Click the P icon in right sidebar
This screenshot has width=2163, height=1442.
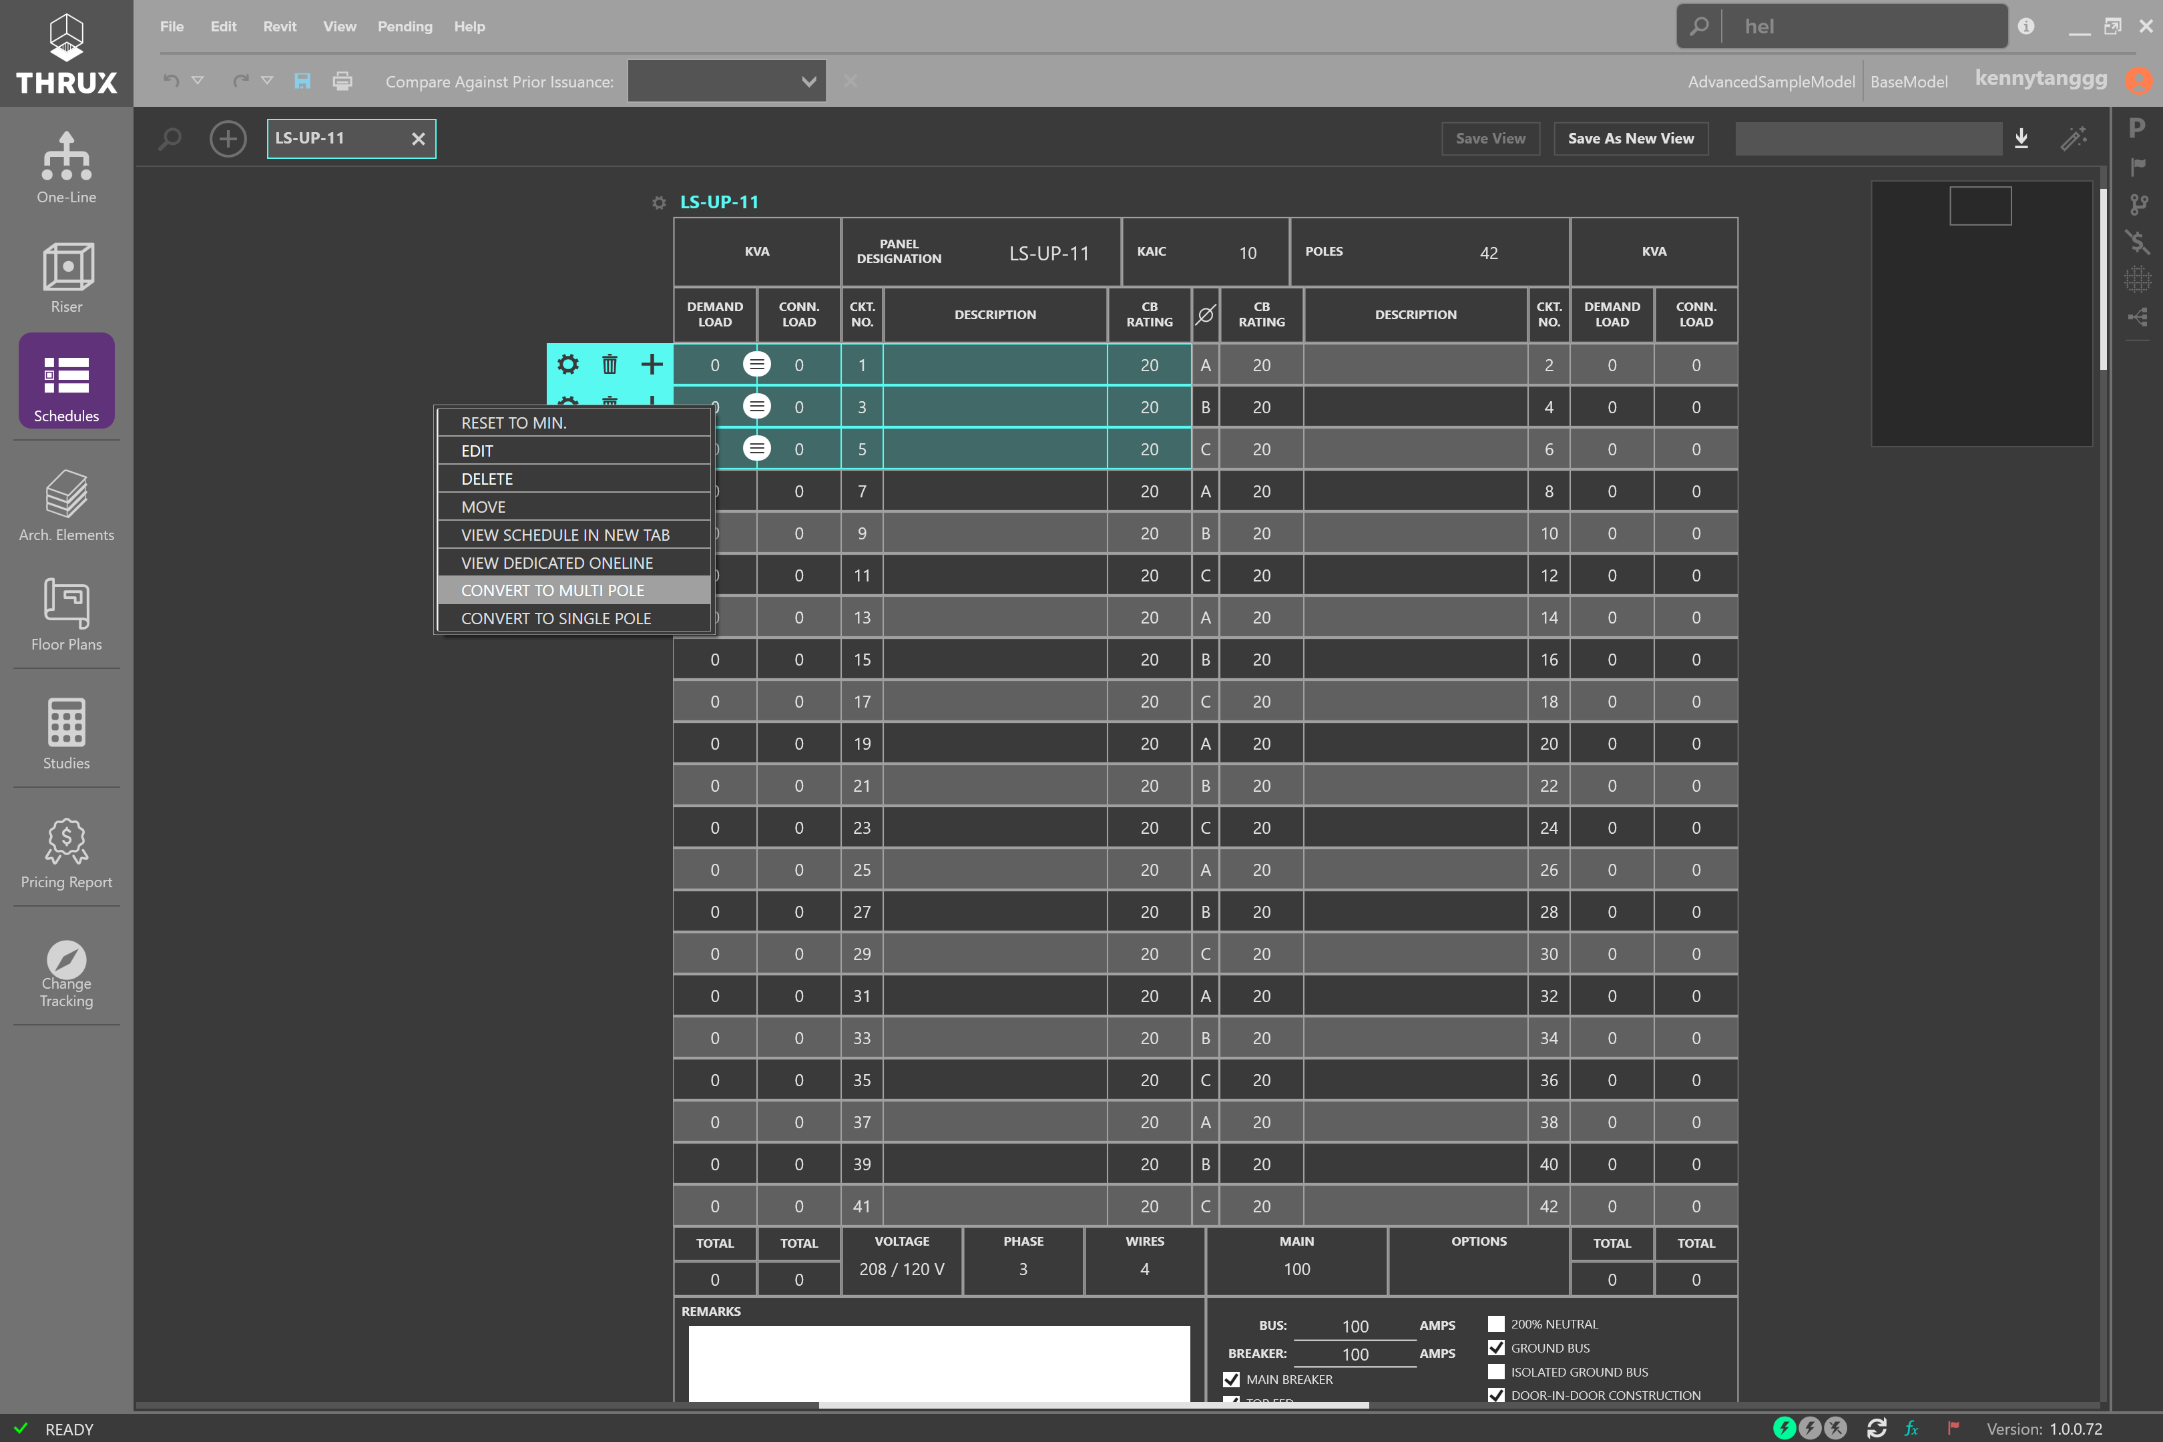2137,129
